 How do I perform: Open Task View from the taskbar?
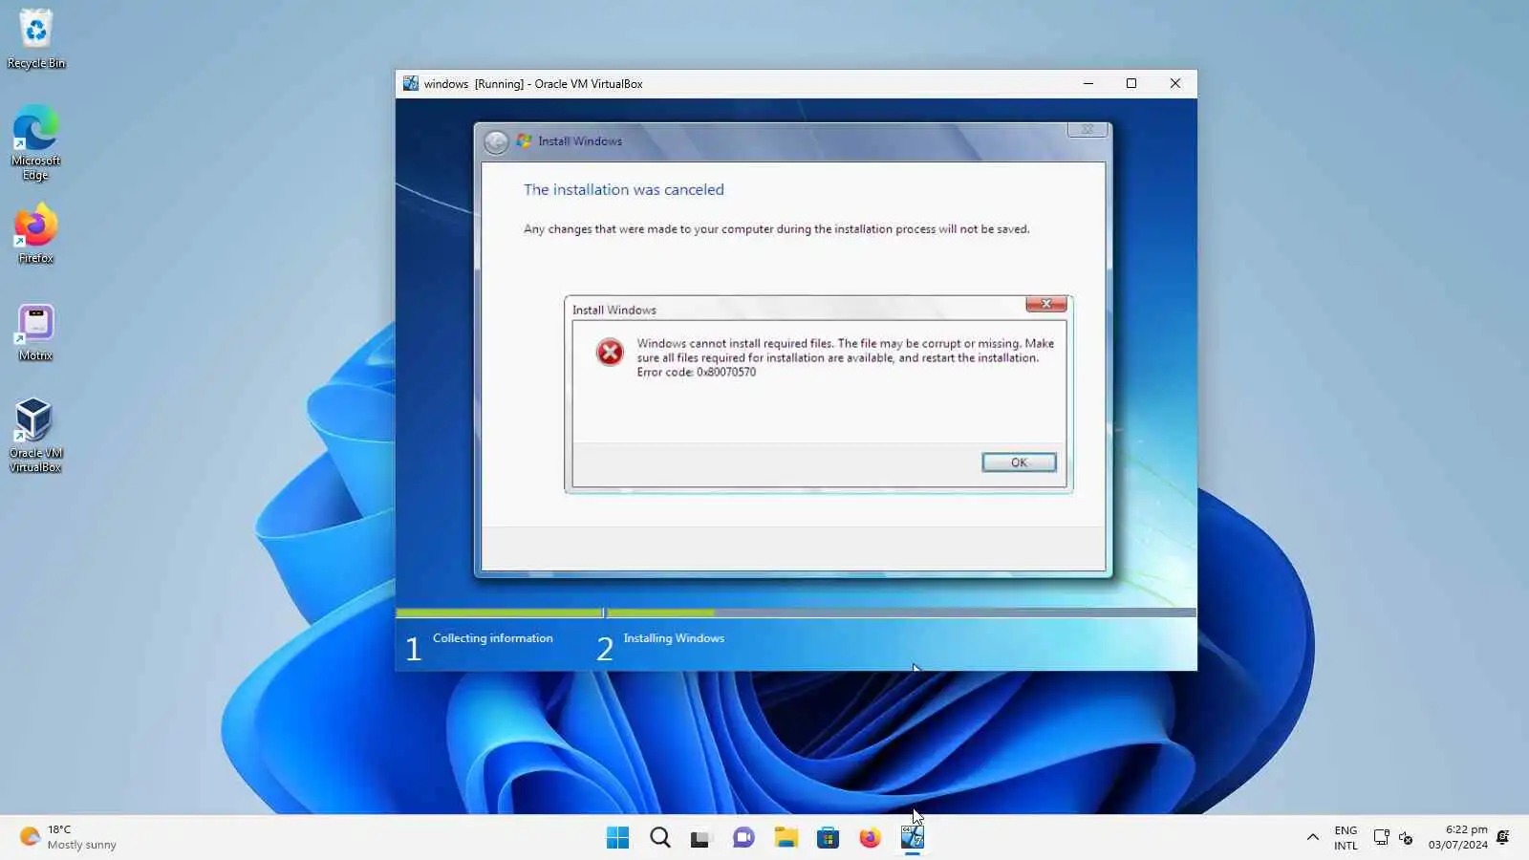[x=701, y=838]
